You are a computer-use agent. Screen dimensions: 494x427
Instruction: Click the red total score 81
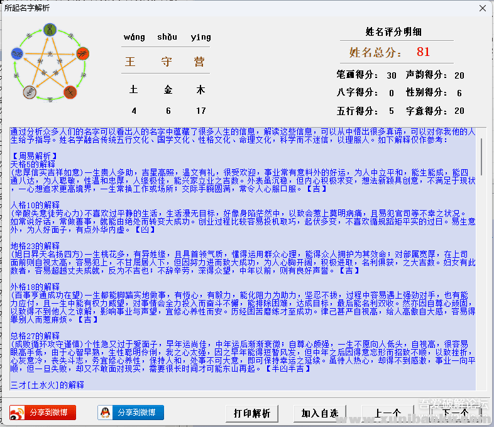click(423, 52)
